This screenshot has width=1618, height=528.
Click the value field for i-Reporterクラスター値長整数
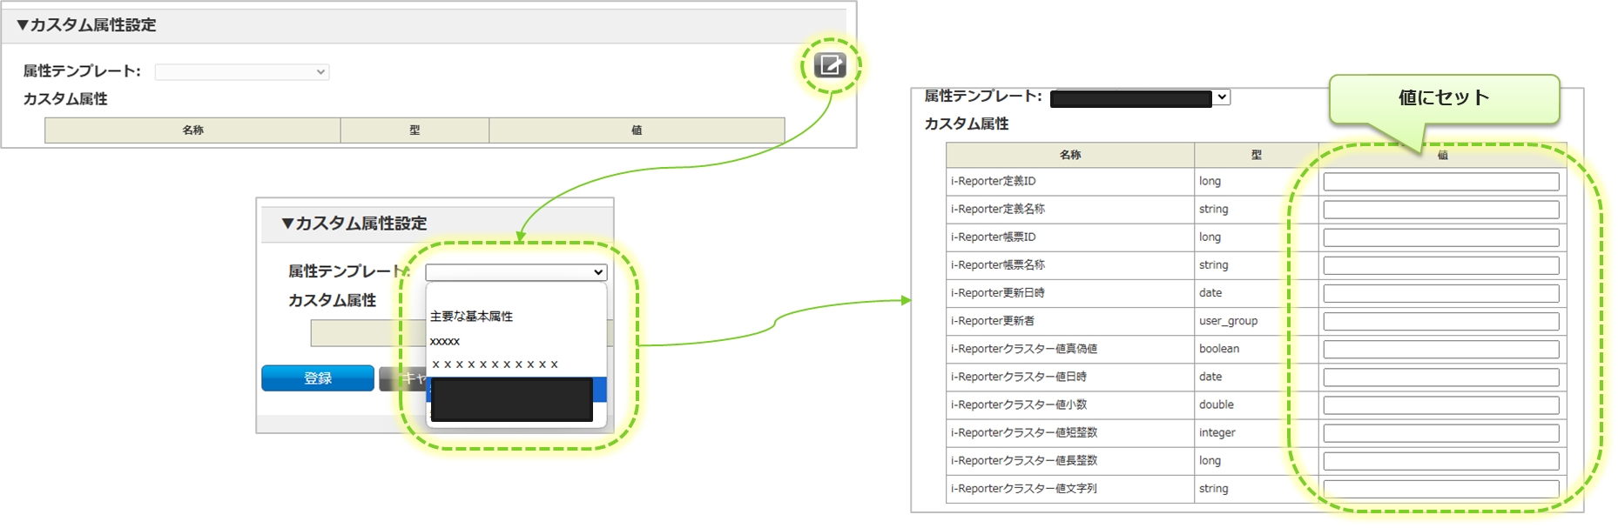point(1441,461)
